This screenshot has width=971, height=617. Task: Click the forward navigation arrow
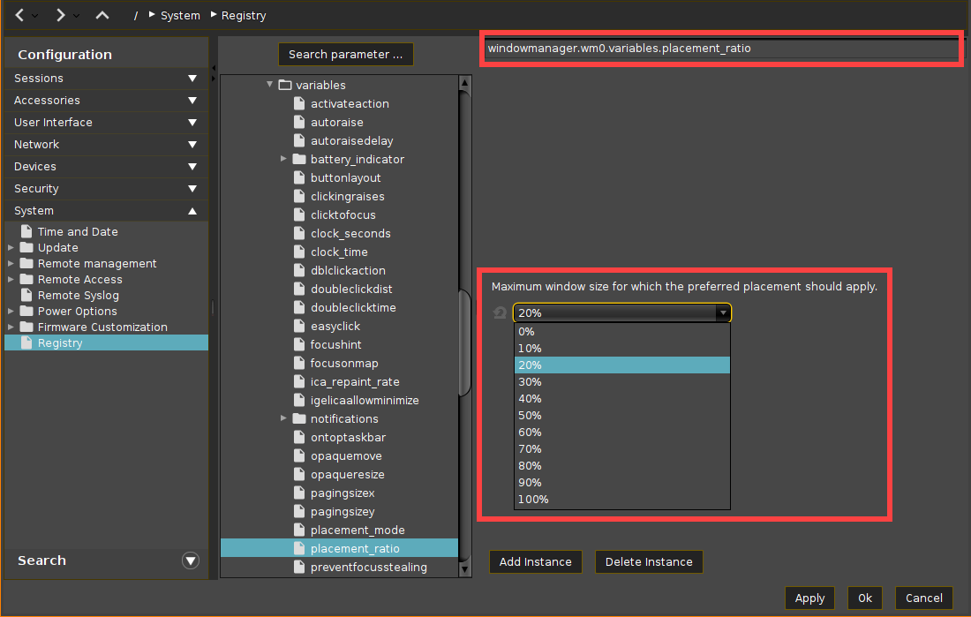point(60,15)
